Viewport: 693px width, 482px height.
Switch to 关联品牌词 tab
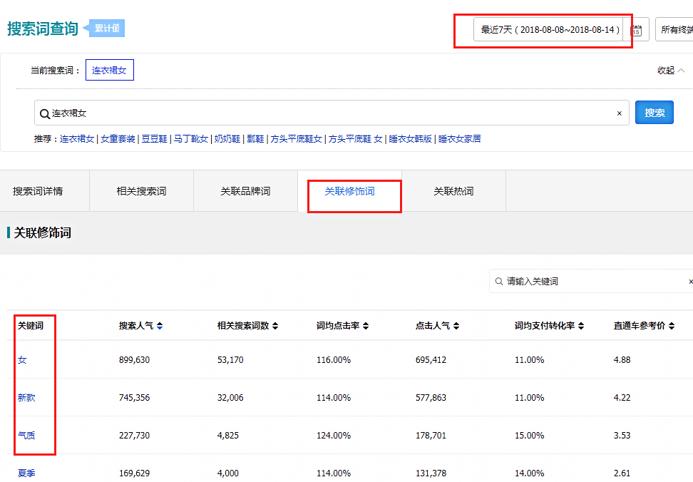(x=246, y=191)
